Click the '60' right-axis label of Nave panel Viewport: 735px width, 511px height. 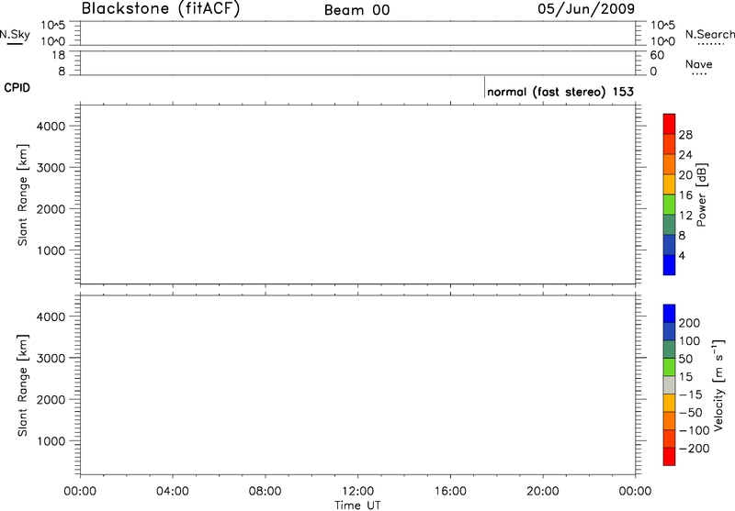click(657, 56)
